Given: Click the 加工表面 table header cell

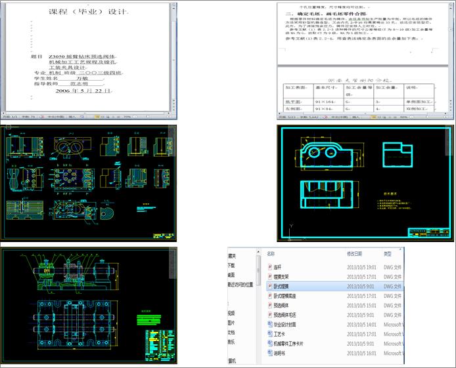Looking at the screenshot, I should pyautogui.click(x=298, y=91).
